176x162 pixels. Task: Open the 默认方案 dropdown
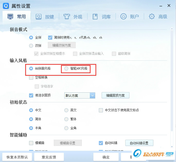(80, 95)
